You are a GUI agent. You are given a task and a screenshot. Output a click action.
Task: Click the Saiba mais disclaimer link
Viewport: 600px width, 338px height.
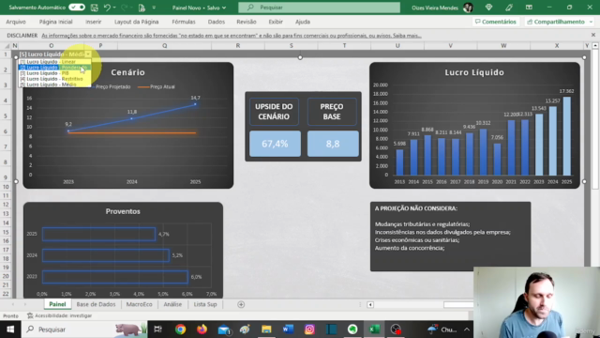point(407,36)
